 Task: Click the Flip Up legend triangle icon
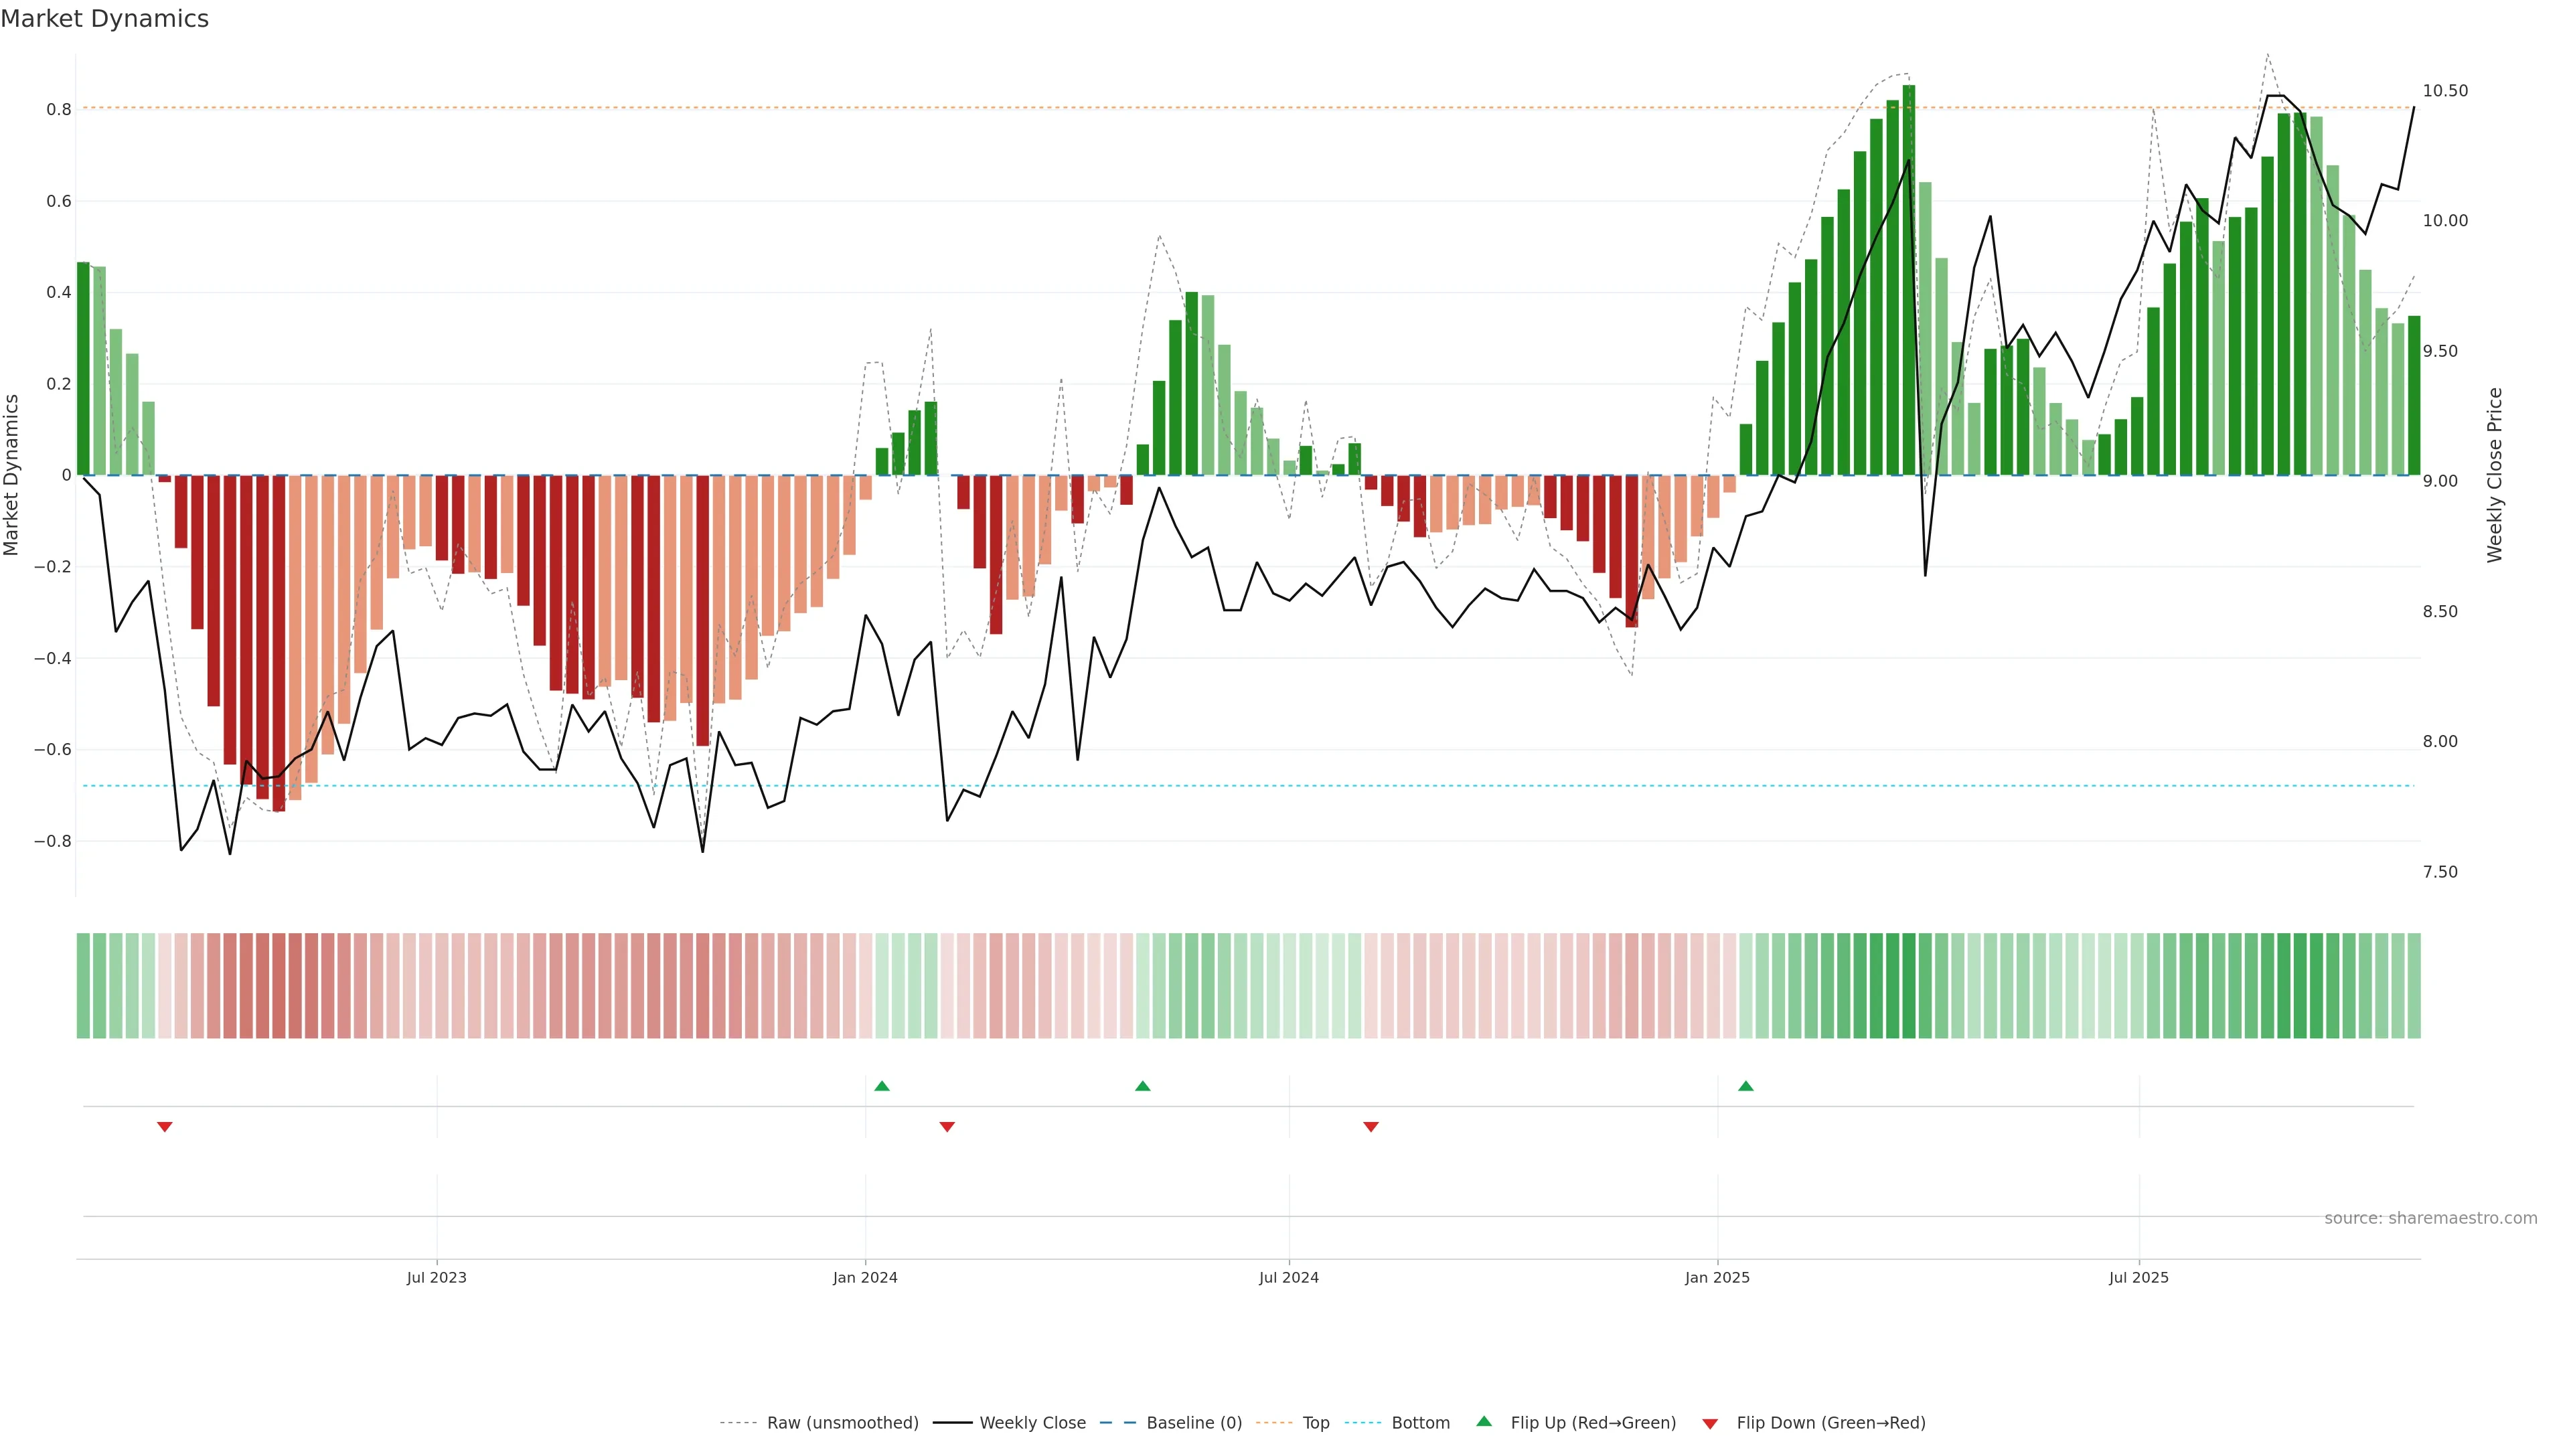coord(1483,1421)
